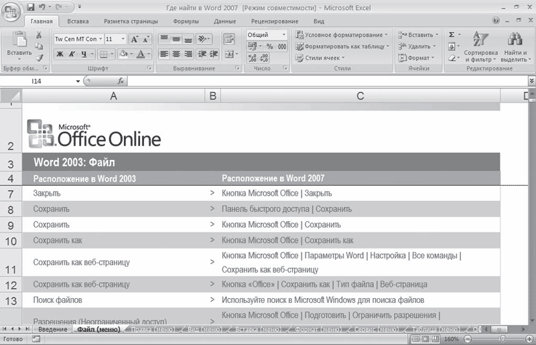Copy selection icon in clipboard group
This screenshot has height=345, width=536.
pos(39,46)
